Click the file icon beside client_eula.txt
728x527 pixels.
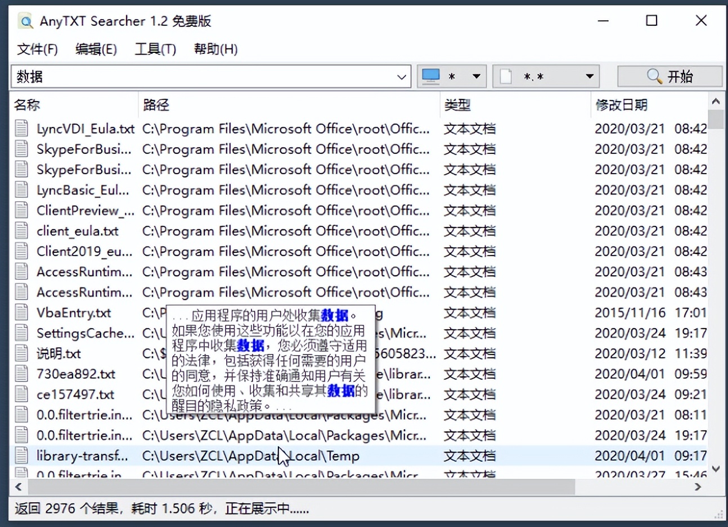(x=21, y=231)
